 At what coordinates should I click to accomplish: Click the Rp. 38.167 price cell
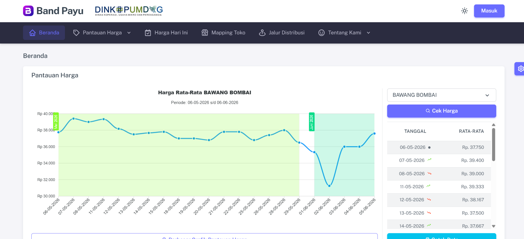473,200
